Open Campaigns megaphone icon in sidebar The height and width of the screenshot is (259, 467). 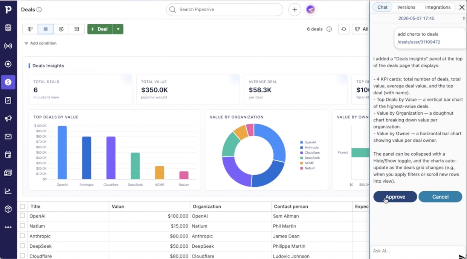[x=8, y=118]
